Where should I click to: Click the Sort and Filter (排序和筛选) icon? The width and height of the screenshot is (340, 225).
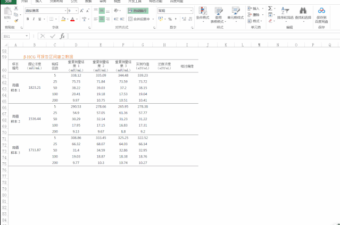[x=285, y=13]
